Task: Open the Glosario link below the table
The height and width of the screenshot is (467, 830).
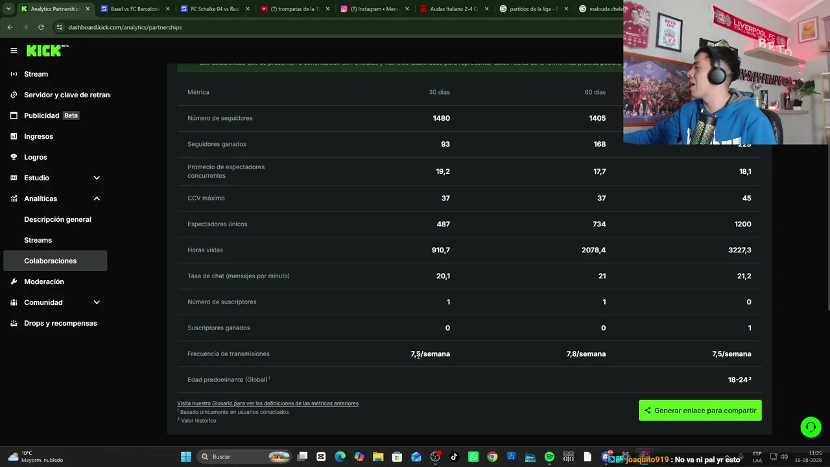Action: pyautogui.click(x=268, y=403)
